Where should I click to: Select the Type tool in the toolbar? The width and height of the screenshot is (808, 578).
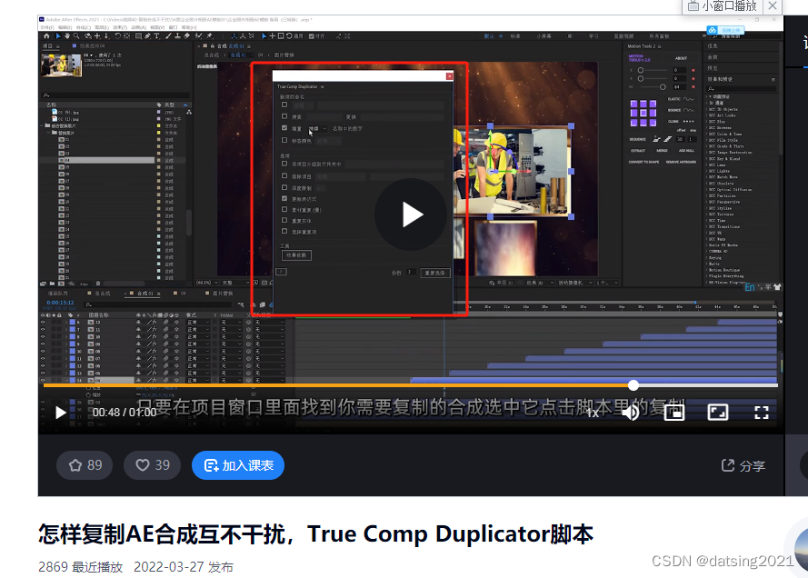157,35
